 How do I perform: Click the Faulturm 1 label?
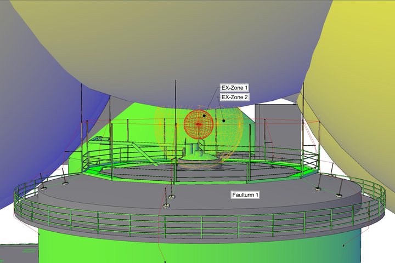tap(245, 195)
